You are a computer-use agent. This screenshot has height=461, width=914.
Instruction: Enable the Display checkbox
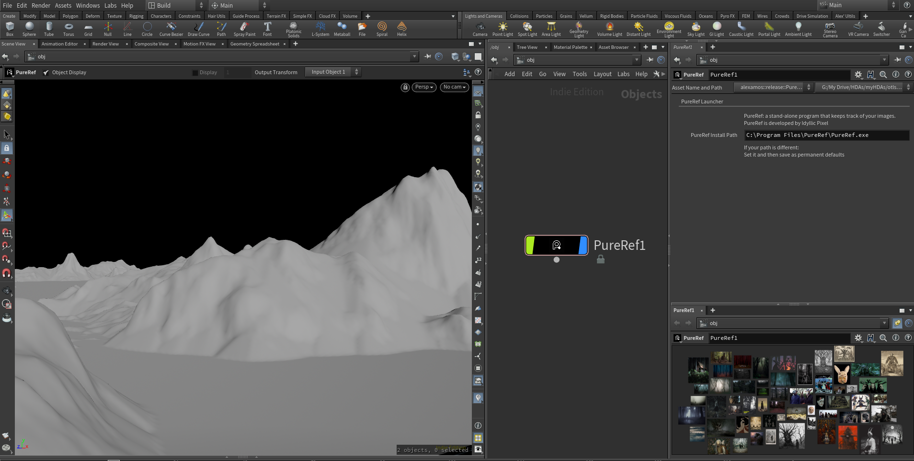pyautogui.click(x=195, y=73)
